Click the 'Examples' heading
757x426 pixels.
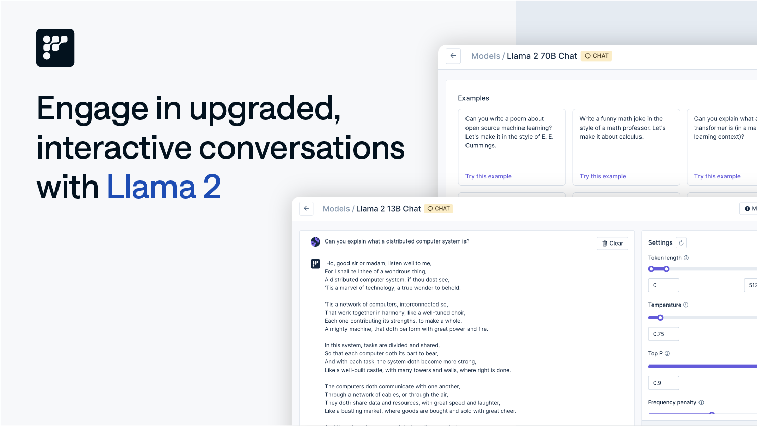tap(474, 98)
